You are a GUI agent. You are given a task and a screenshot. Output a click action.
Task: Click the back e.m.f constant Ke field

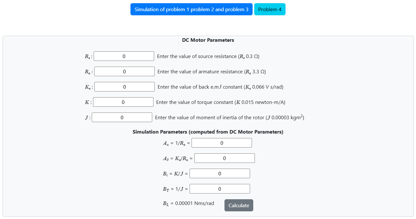tap(124, 87)
